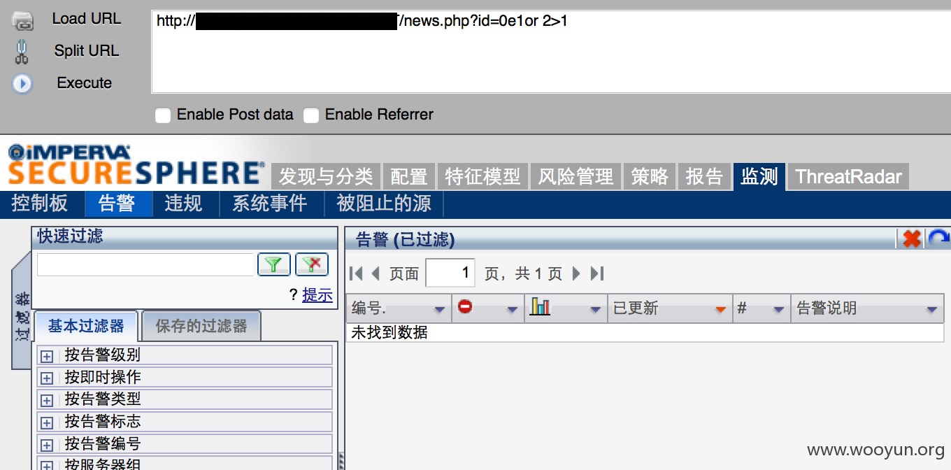Go to 违规 submenu
The height and width of the screenshot is (470, 951).
(x=184, y=204)
